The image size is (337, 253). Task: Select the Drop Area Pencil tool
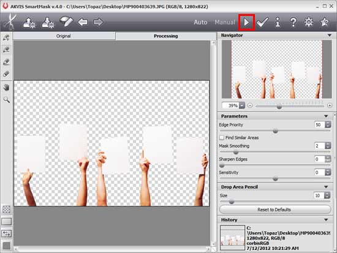(6, 50)
